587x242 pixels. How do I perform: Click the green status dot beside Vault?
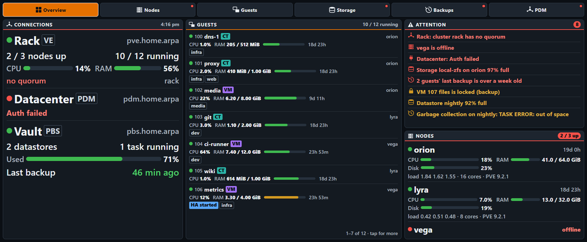click(9, 131)
